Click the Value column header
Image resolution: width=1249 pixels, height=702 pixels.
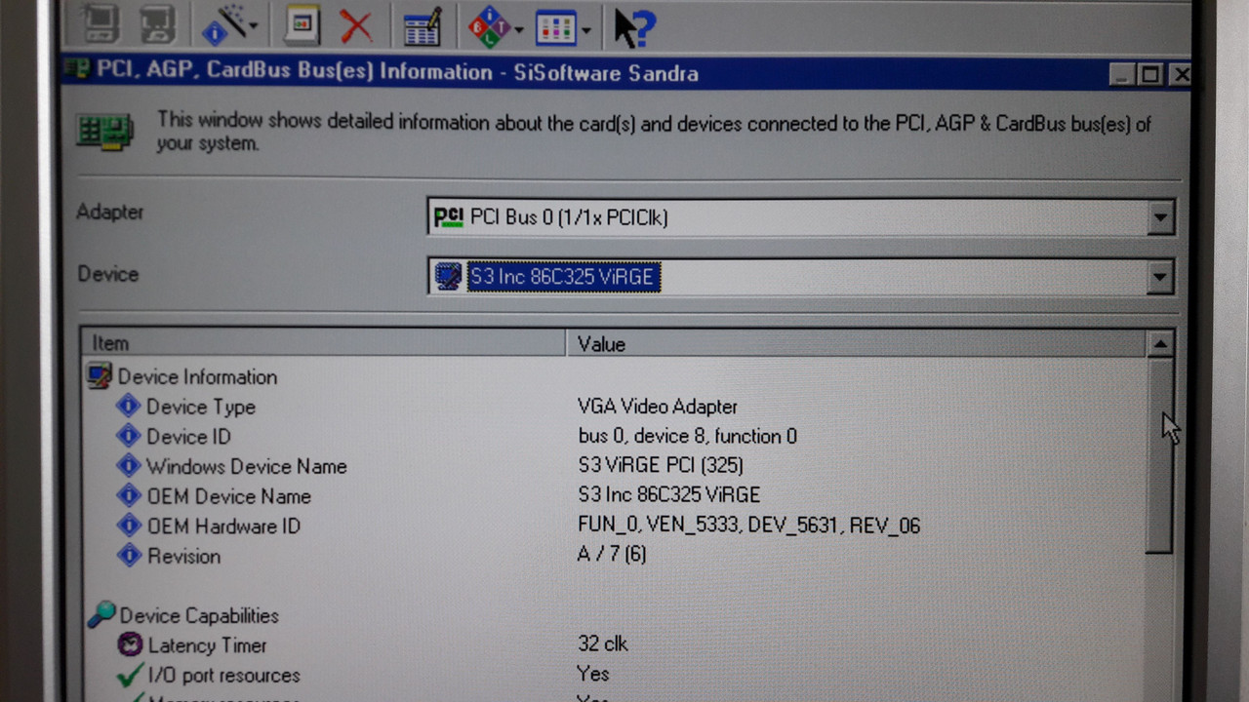[x=856, y=344]
